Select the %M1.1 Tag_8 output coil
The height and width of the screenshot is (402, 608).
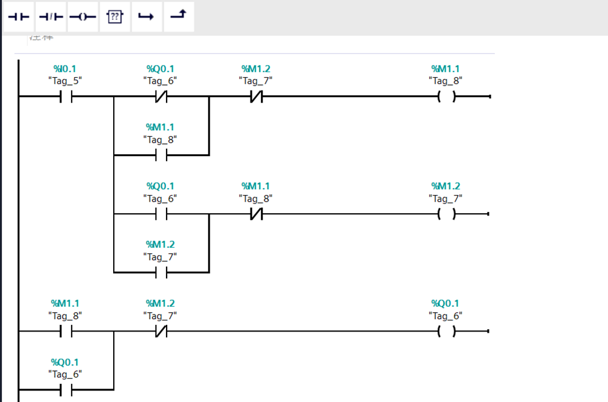(446, 97)
